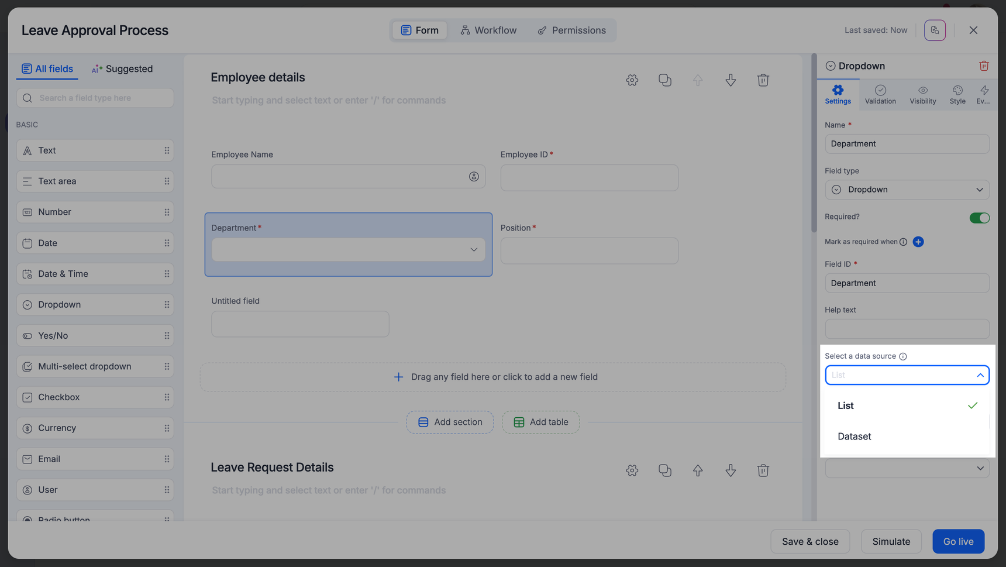Click the Add section button

[x=450, y=422]
